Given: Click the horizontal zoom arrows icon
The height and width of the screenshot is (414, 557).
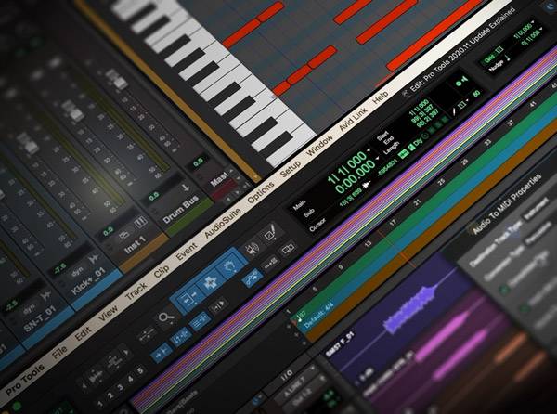Looking at the screenshot, I should click(147, 334).
